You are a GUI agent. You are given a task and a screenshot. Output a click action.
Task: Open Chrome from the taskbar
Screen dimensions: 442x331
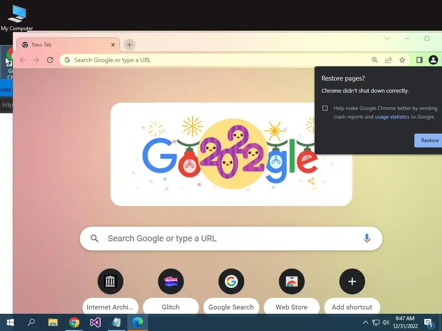[x=74, y=322]
